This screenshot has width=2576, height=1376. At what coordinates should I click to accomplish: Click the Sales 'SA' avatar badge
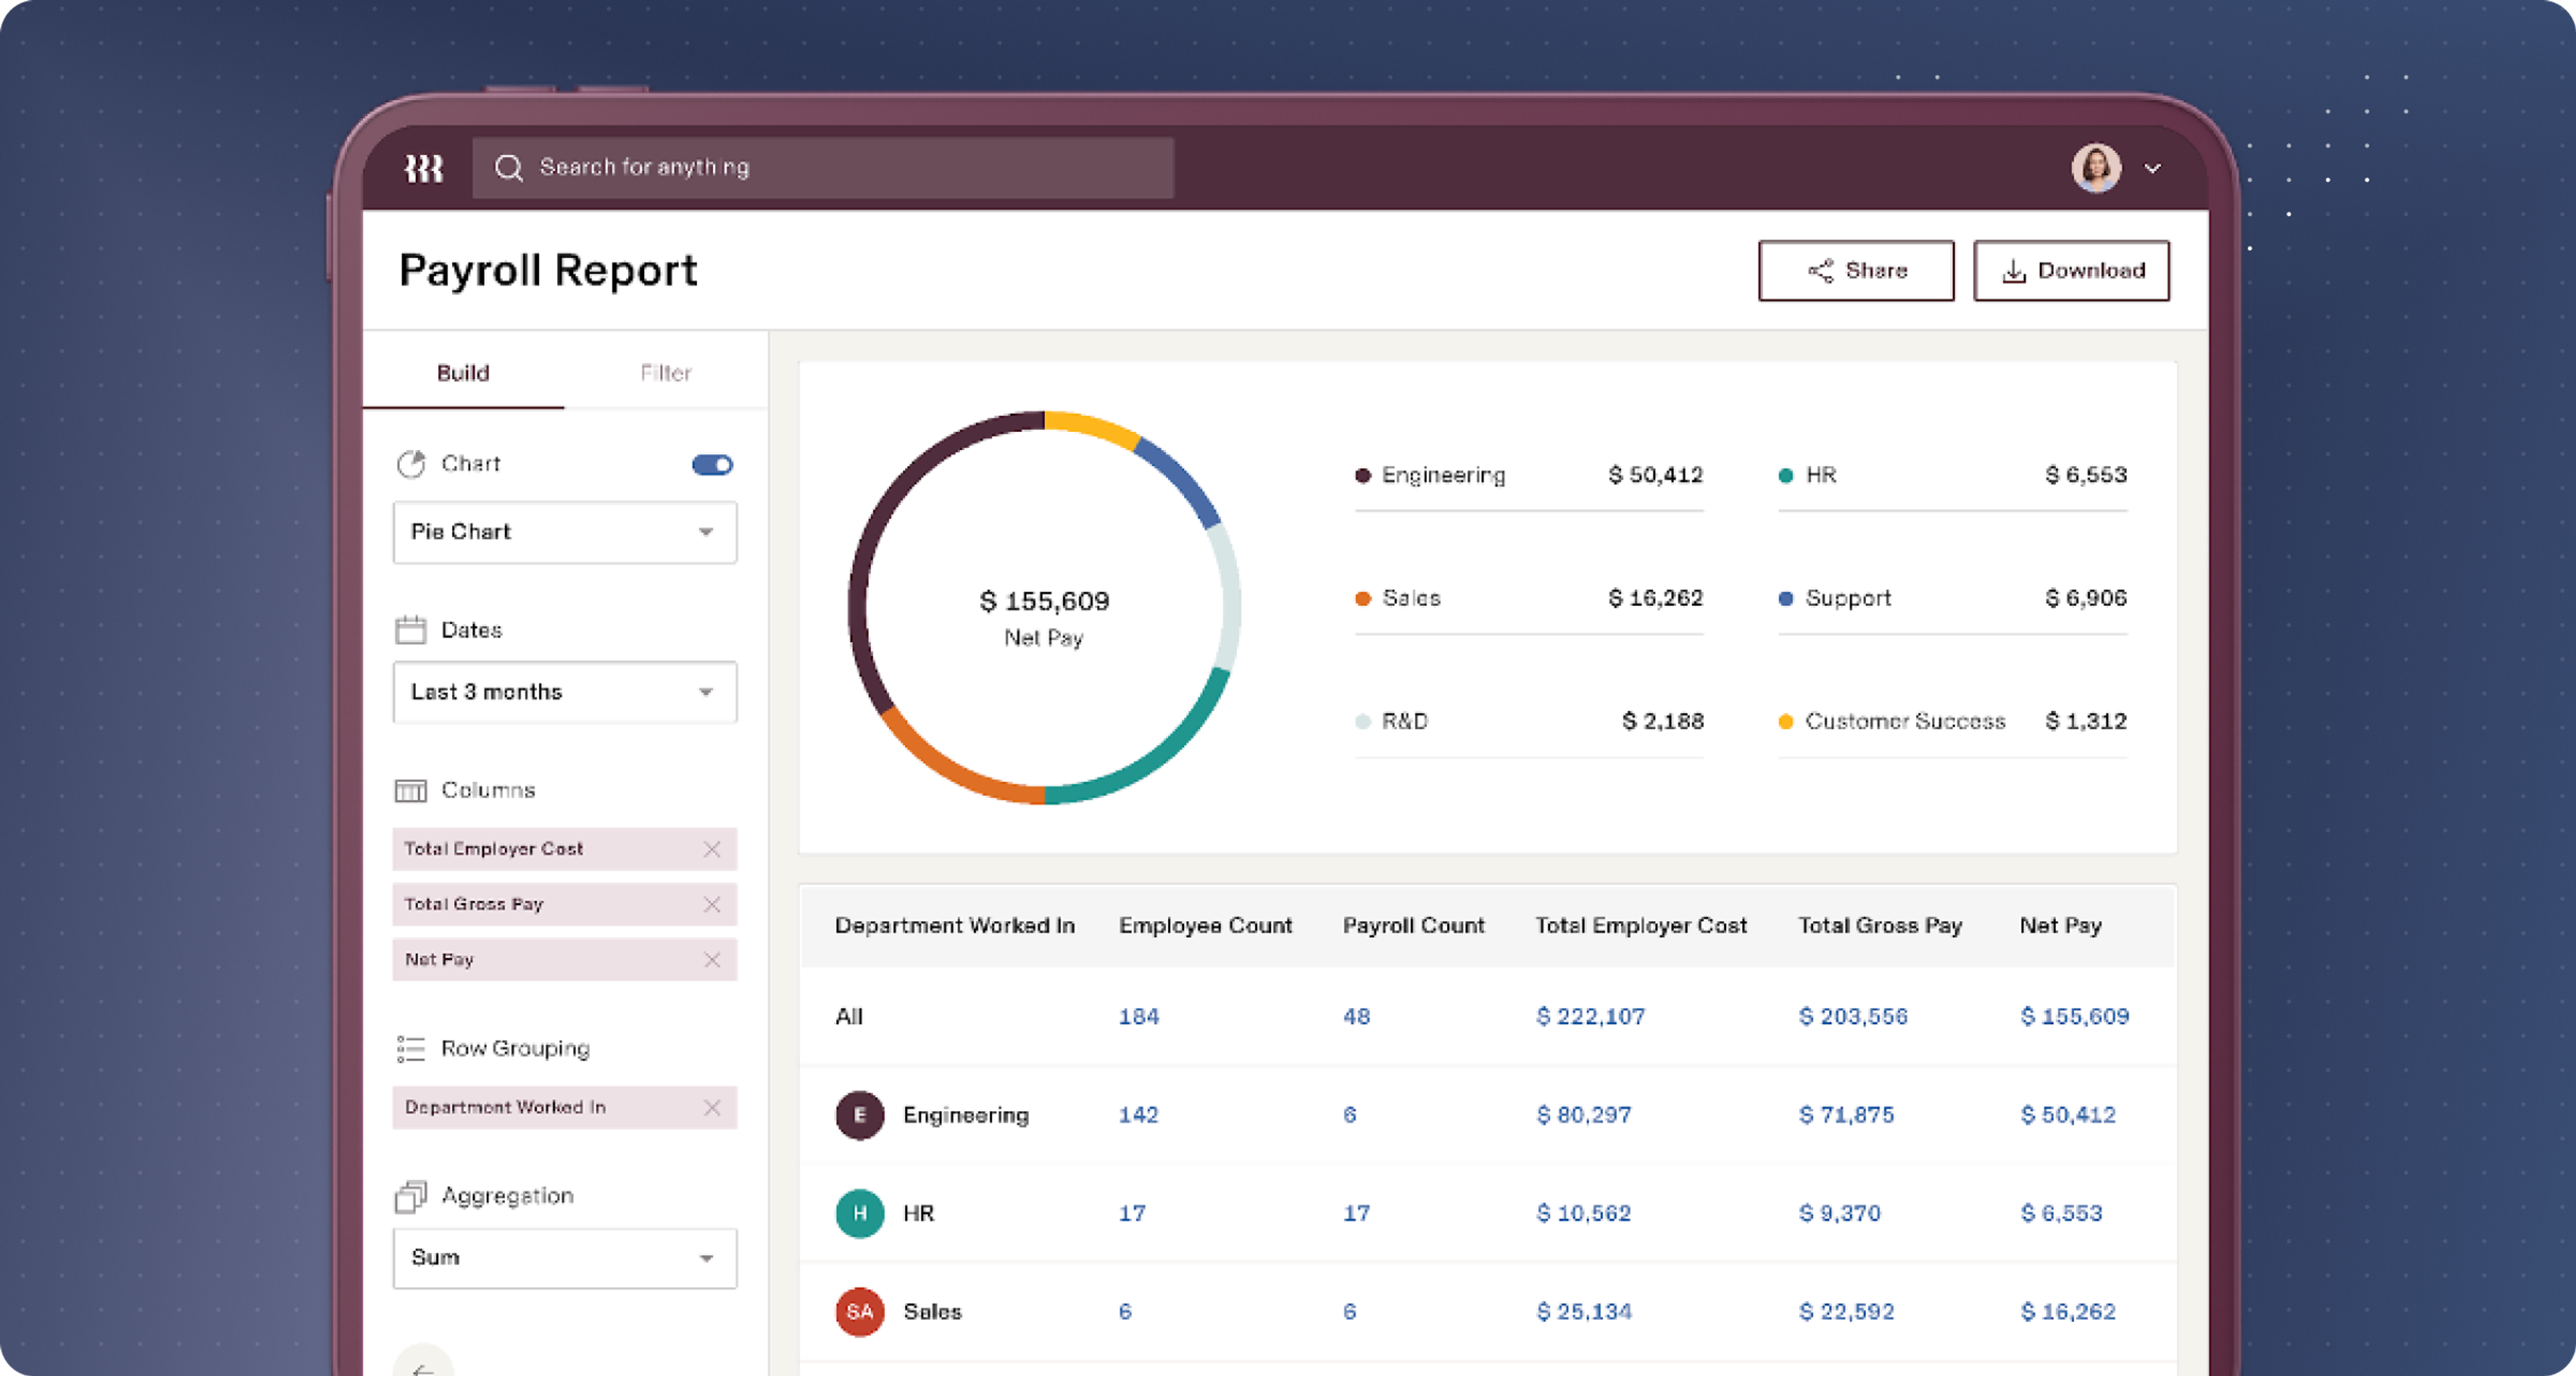point(860,1311)
